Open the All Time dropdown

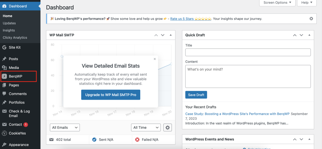click(x=146, y=127)
